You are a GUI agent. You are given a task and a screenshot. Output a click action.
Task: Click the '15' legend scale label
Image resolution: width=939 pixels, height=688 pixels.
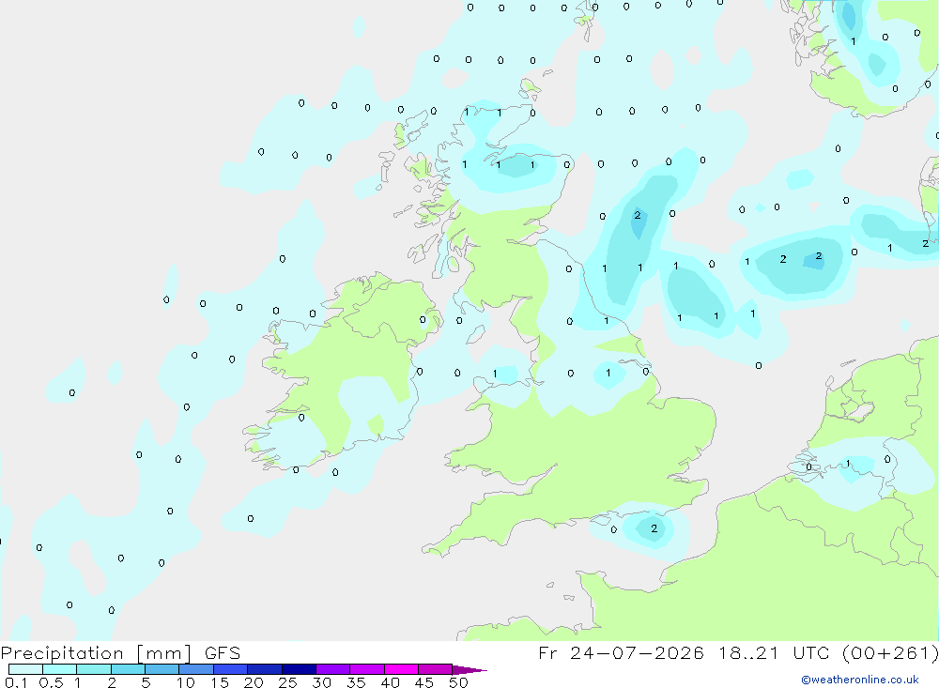coord(220,682)
